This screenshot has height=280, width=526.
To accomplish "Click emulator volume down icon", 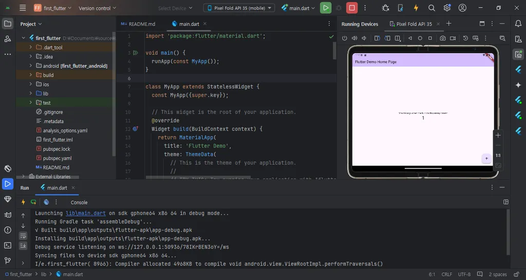I will (x=364, y=38).
